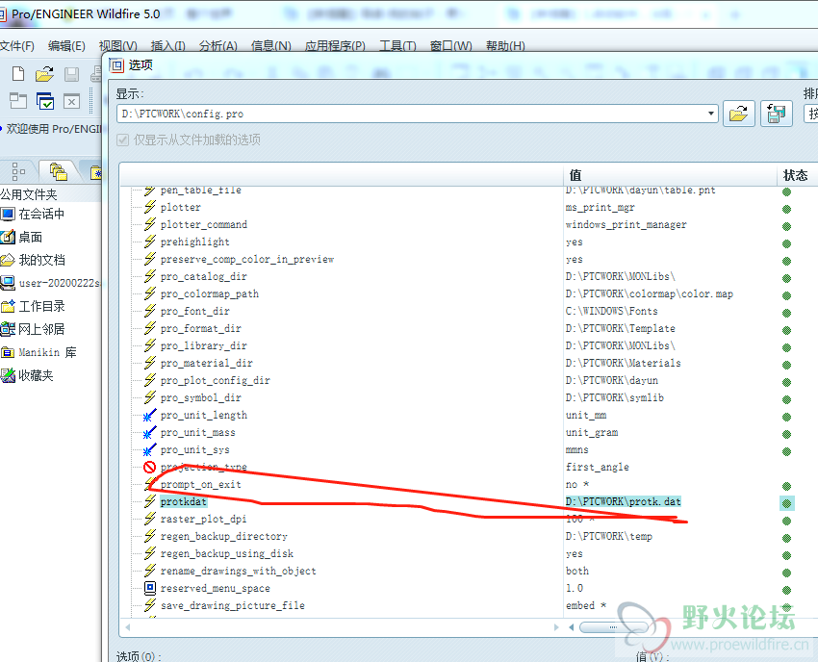This screenshot has height=662, width=818.
Task: Select the plotter option row
Action: 181,207
